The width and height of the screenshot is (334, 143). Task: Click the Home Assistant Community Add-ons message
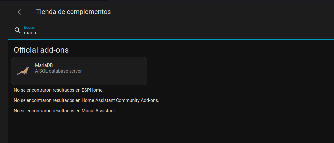[x=86, y=100]
